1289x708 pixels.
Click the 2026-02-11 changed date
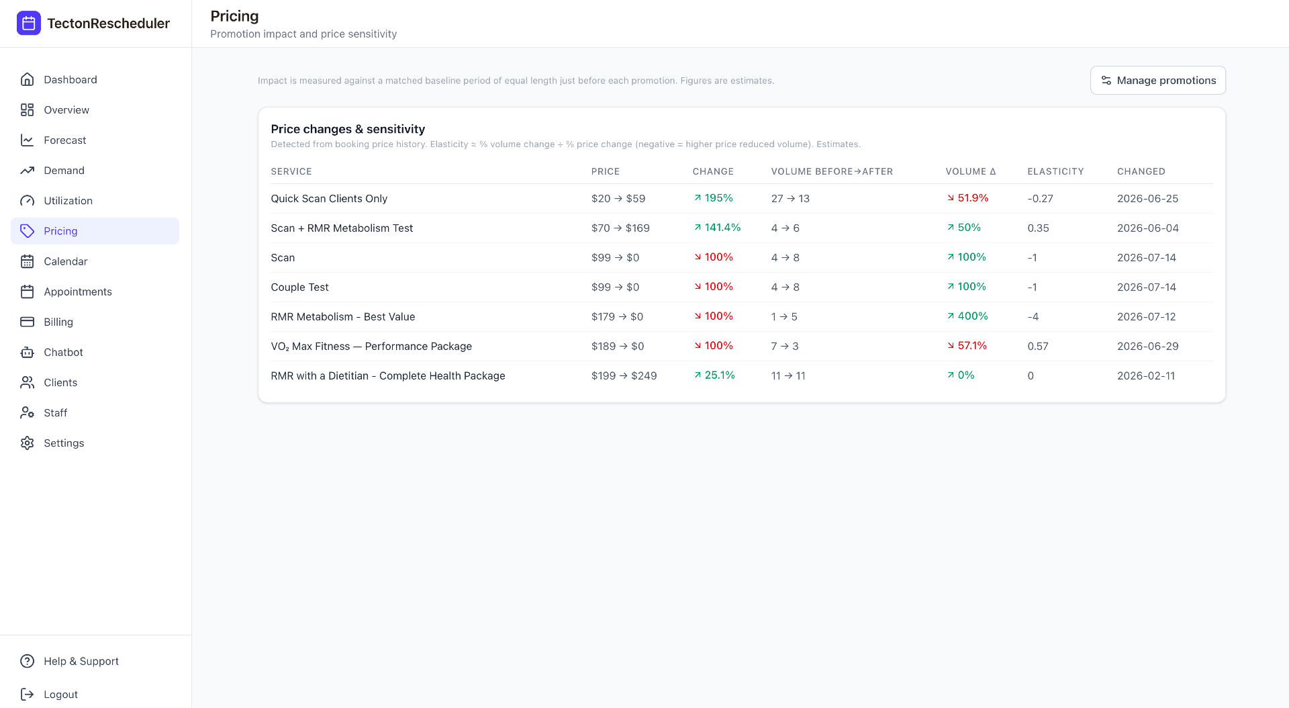[x=1146, y=375]
